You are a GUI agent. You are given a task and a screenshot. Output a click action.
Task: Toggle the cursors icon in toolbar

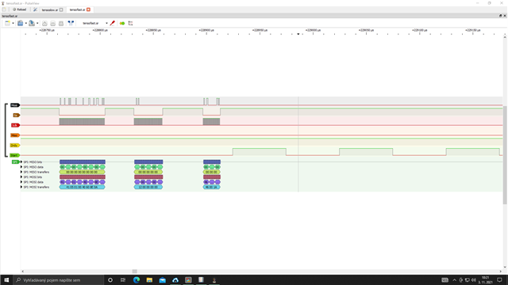tap(71, 23)
